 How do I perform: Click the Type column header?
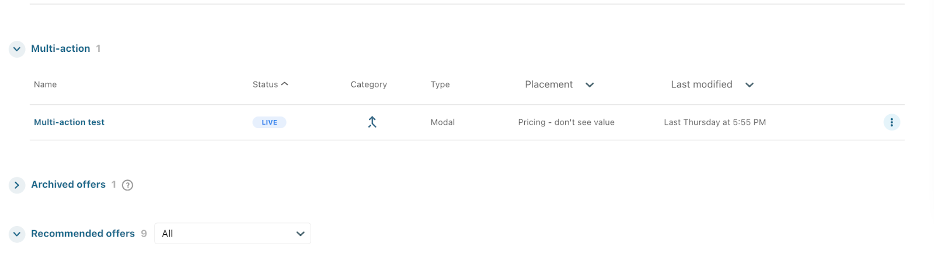440,84
